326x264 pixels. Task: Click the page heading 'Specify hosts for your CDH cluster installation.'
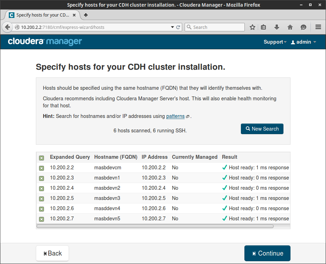[x=130, y=67]
